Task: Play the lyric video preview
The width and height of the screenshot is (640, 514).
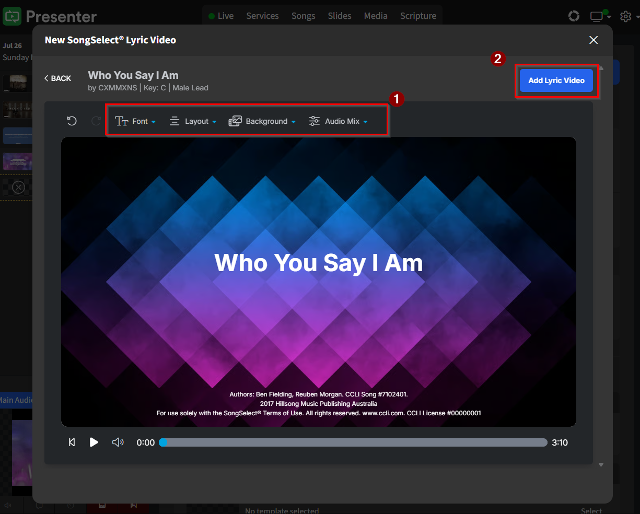Action: click(94, 442)
